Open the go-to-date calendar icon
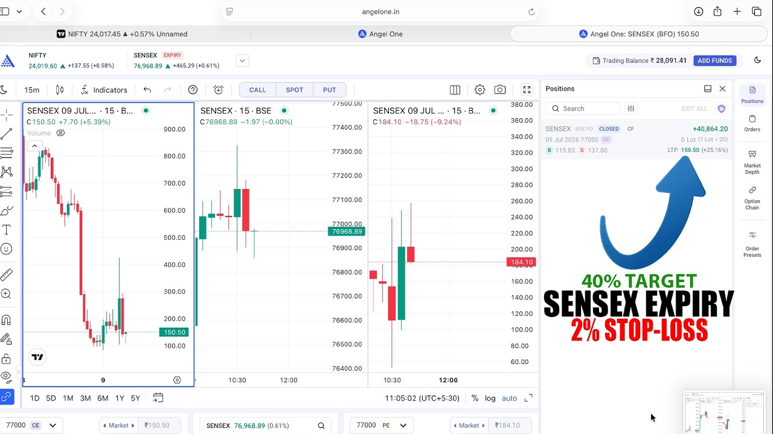 (158, 398)
